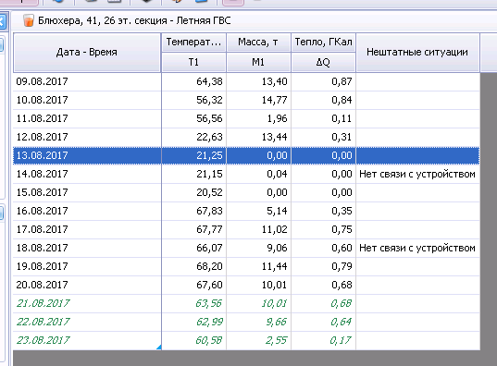This screenshot has height=366, width=497.
Task: Click the M1 sub-column header
Action: 258,62
